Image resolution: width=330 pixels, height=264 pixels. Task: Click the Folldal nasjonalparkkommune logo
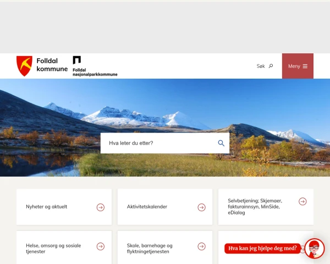click(x=95, y=66)
